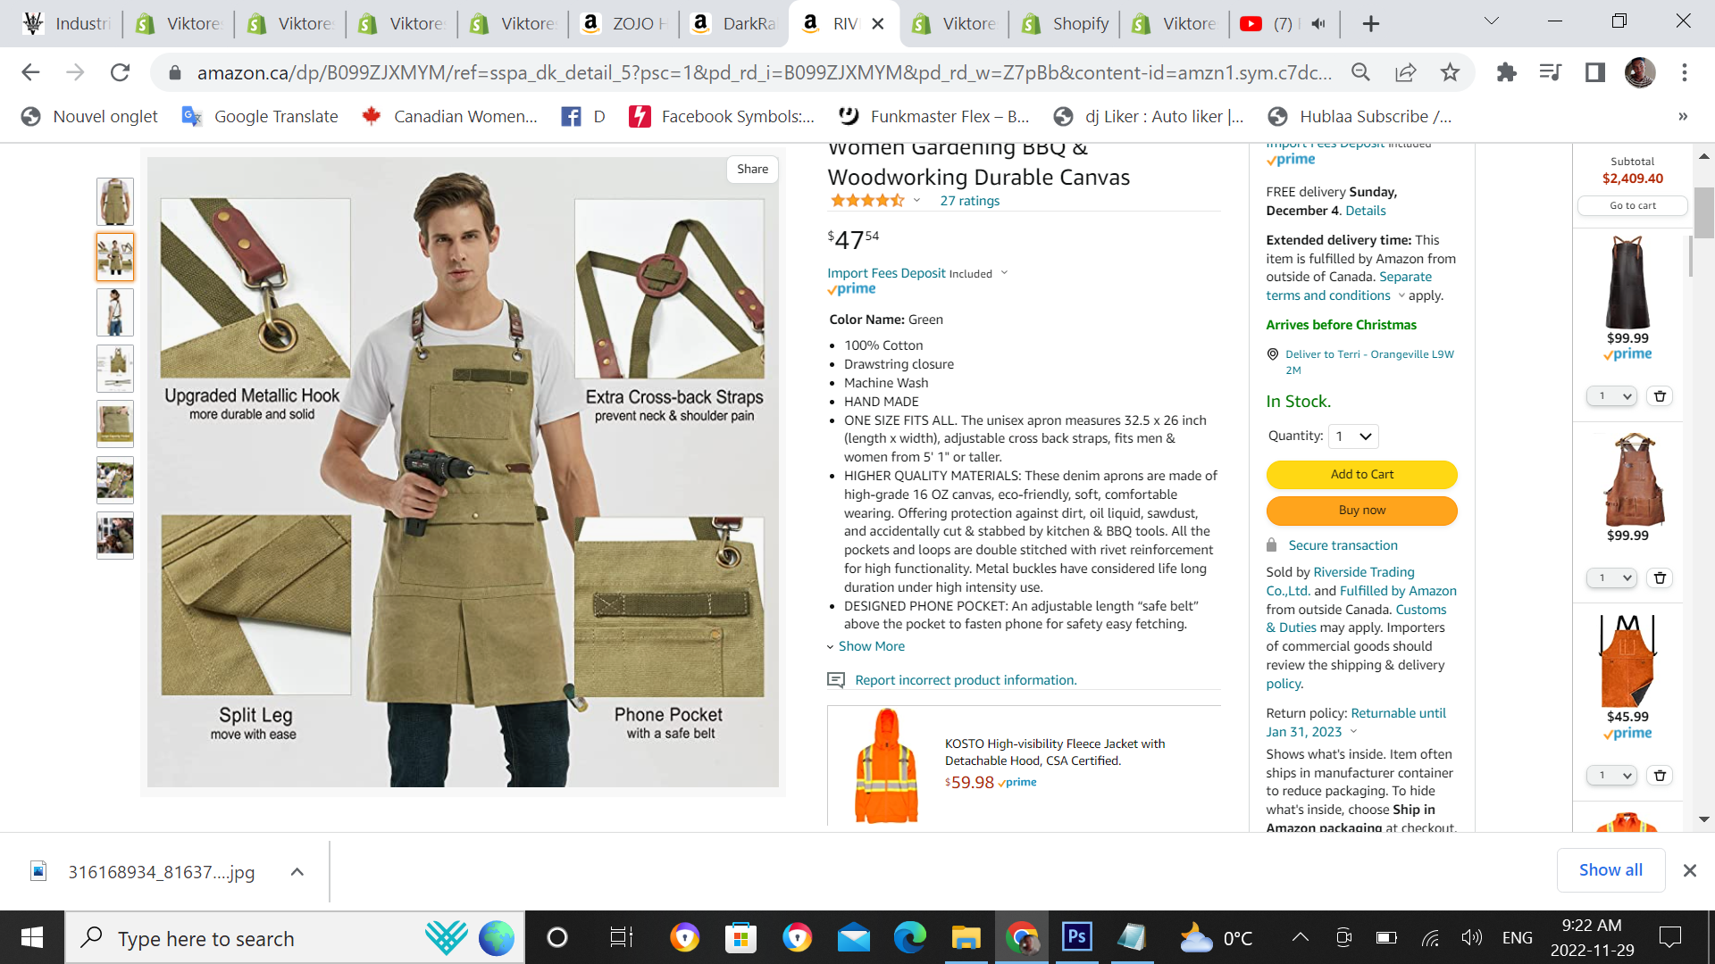Switch to the ZOJO Amazon tab
Image resolution: width=1715 pixels, height=964 pixels.
pyautogui.click(x=625, y=24)
